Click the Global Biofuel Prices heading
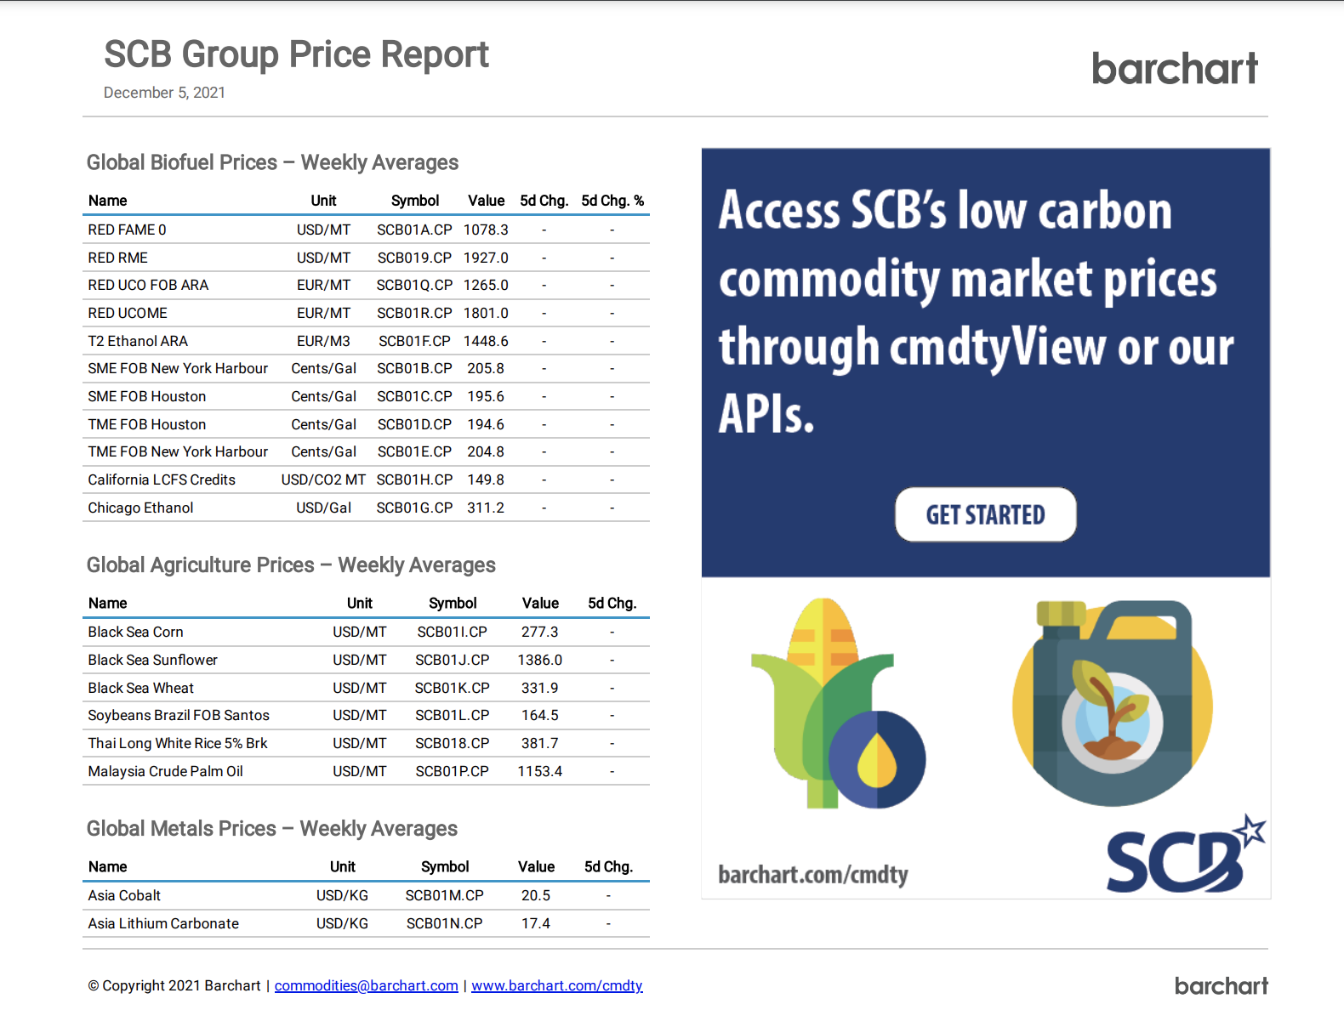This screenshot has width=1344, height=1027. pyautogui.click(x=272, y=162)
